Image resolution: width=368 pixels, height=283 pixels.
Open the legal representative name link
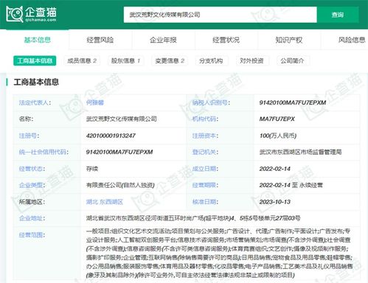pyautogui.click(x=95, y=102)
